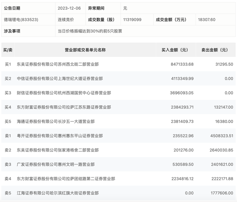Viewport: 237px width, 202px height.
Task: Click the 涉及事项 label
Action: click(12, 31)
